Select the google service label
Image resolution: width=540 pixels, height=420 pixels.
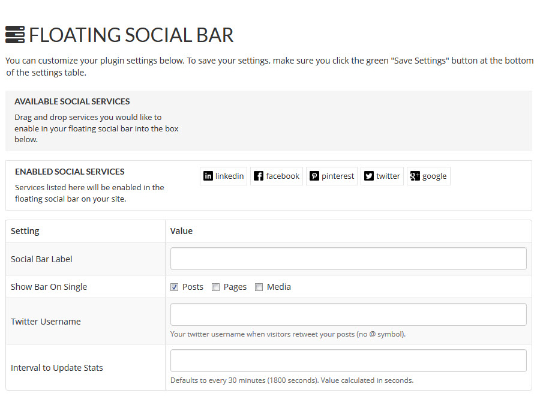click(434, 176)
